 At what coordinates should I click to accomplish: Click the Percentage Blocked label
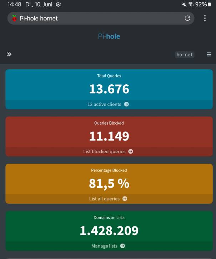click(x=109, y=170)
